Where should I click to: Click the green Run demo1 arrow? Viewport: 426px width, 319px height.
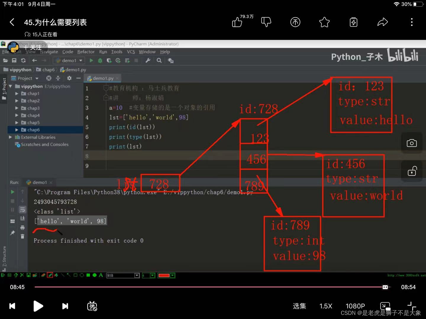point(91,60)
